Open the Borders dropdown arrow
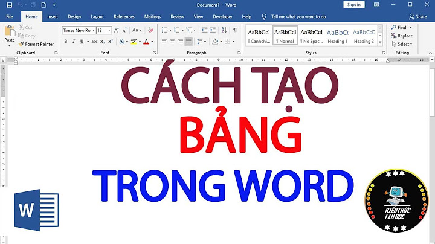 tap(234, 42)
